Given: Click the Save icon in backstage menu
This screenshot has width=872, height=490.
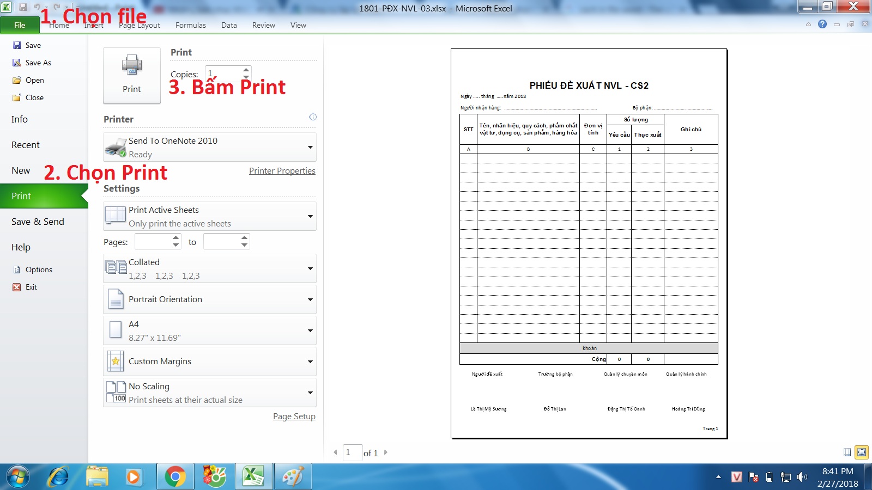Looking at the screenshot, I should [17, 45].
